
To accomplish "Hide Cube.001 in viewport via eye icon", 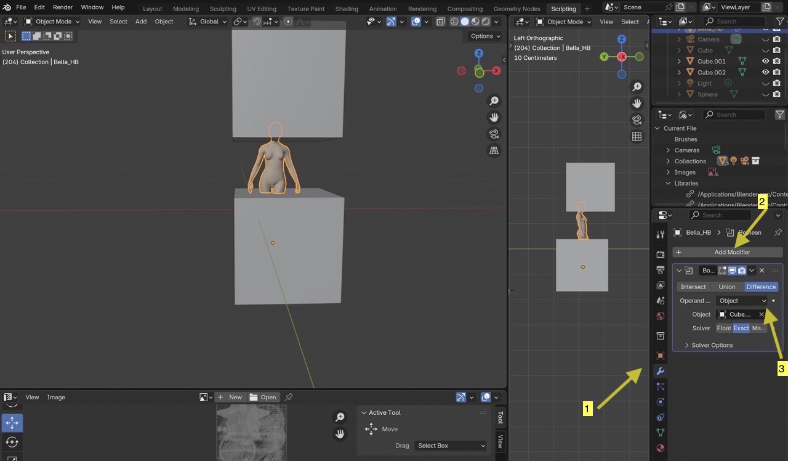I will (x=766, y=61).
